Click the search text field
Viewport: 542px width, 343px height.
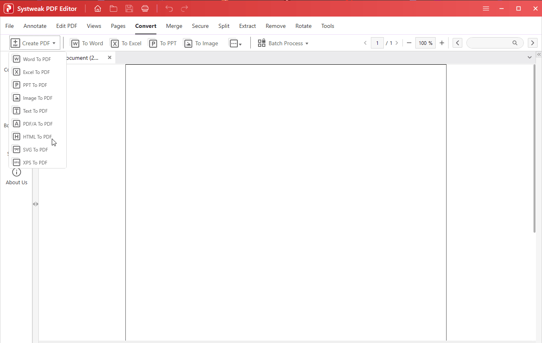tap(489, 43)
